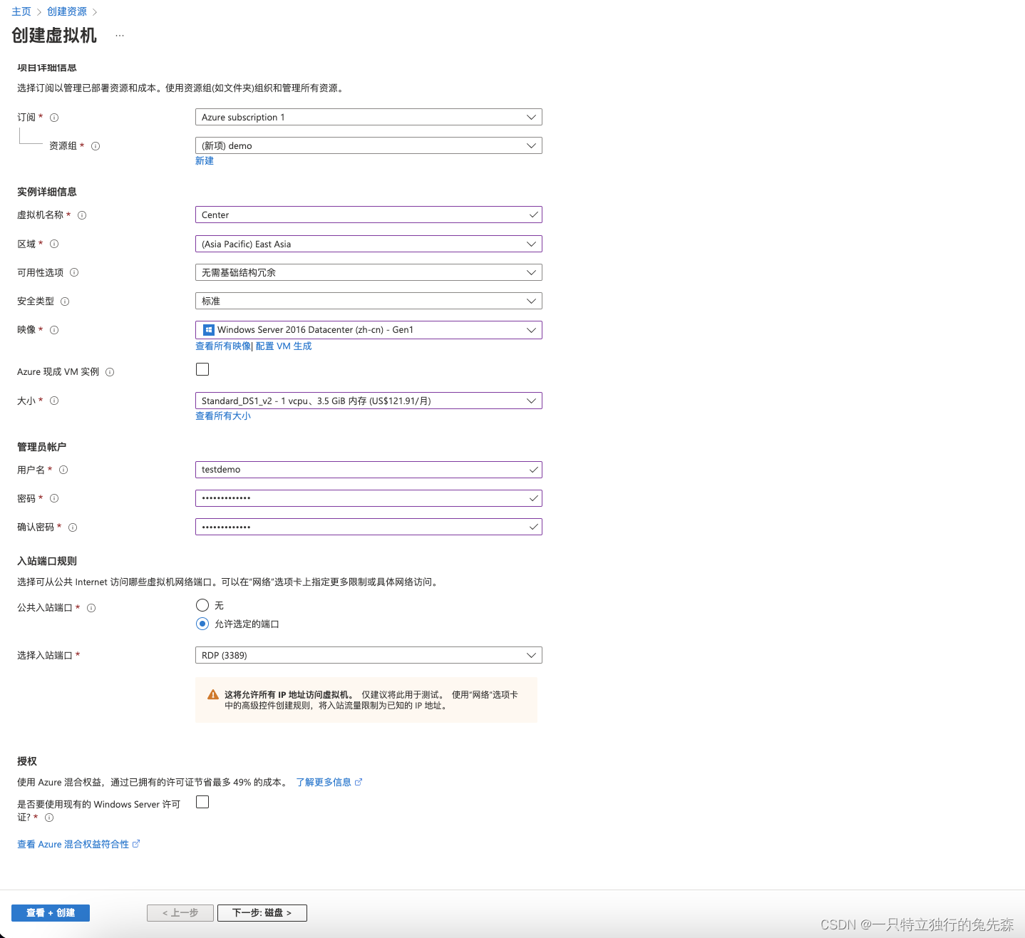The image size is (1025, 938).
Task: Click info icon next to 虚拟机名称
Action: click(x=82, y=215)
